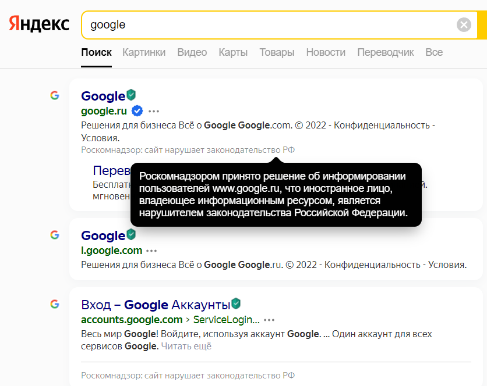This screenshot has width=487, height=386.
Task: Clear the search field with X icon
Action: (464, 24)
